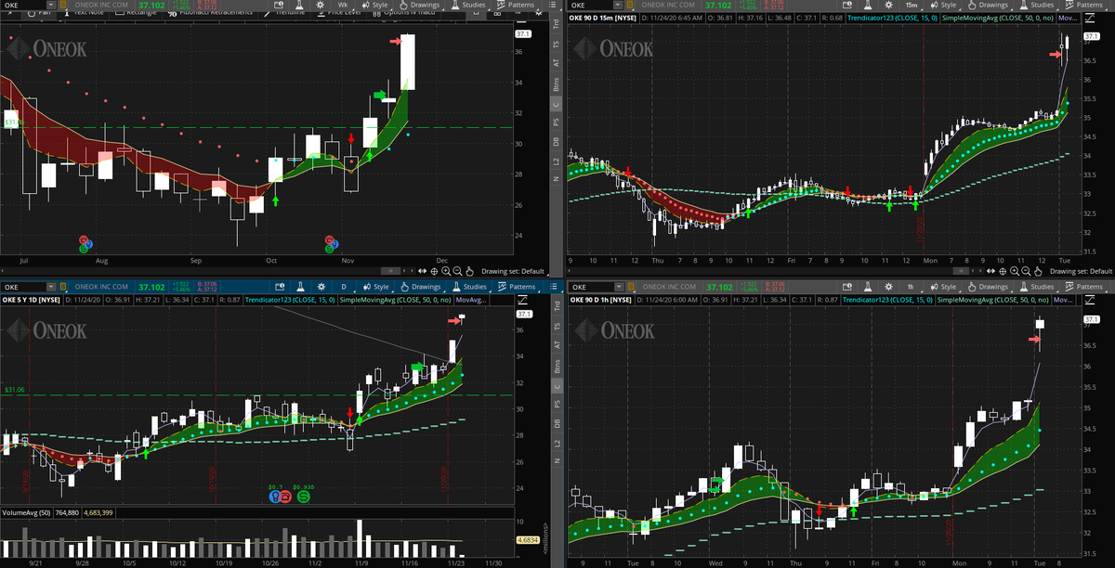The height and width of the screenshot is (568, 1115).
Task: Toggle the TS side tab of weekly chart
Action: point(556,44)
